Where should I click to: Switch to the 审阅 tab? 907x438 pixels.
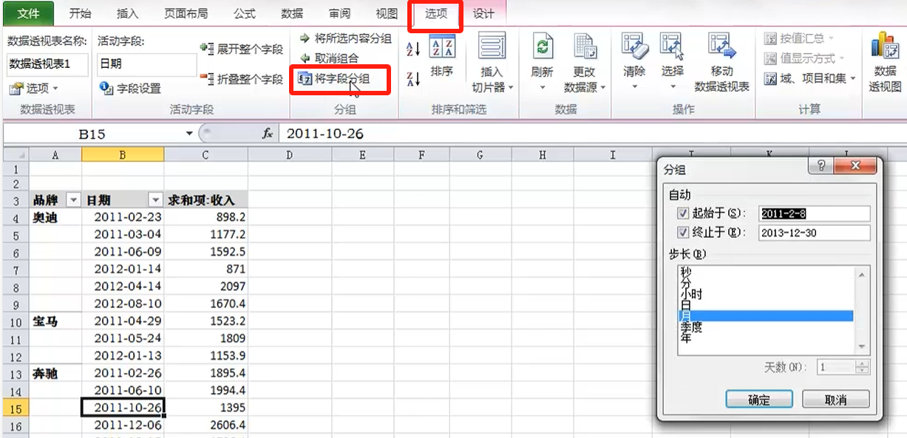pyautogui.click(x=339, y=14)
